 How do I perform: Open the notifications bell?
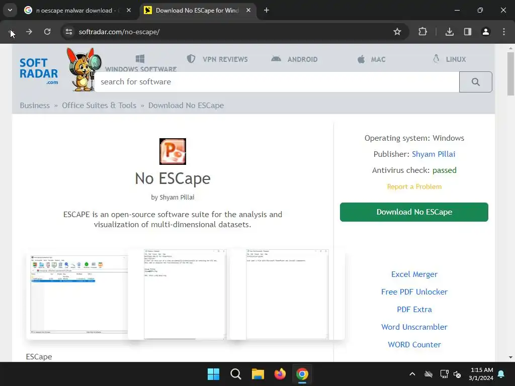point(501,374)
